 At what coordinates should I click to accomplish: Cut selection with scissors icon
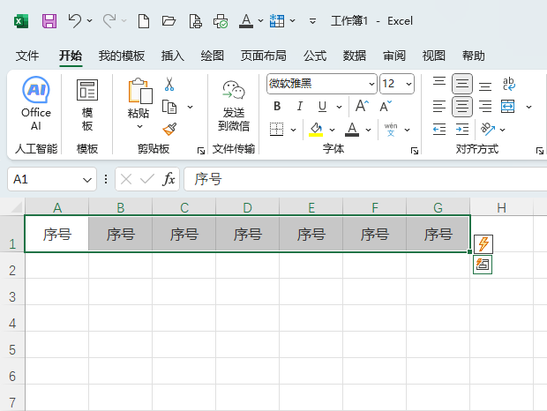[169, 85]
